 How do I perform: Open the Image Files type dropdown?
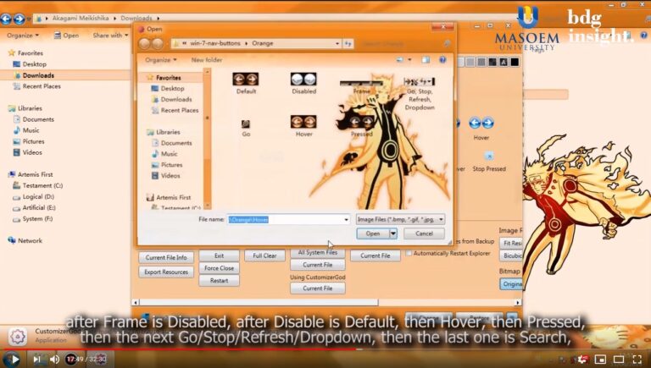401,219
